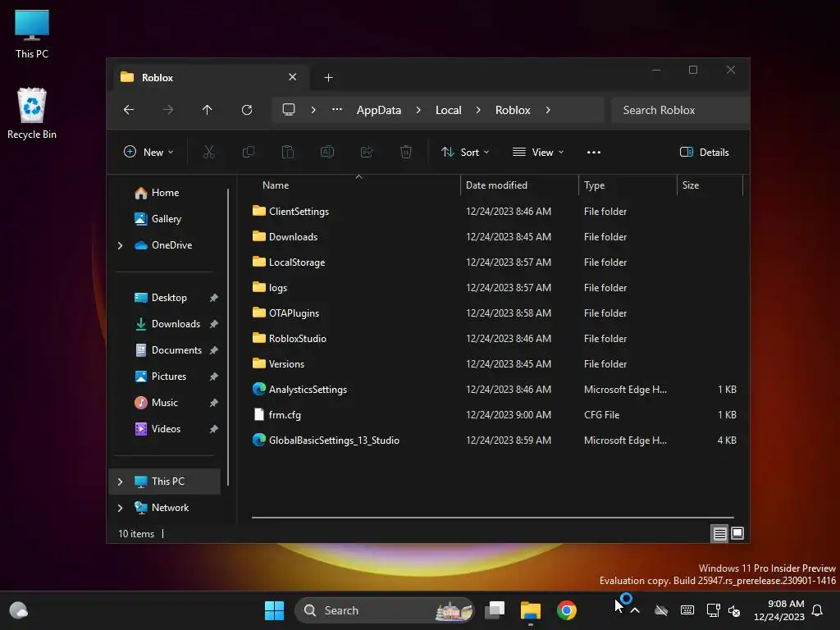Show hidden path with ellipsis in address bar
The height and width of the screenshot is (630, 840).
point(337,109)
